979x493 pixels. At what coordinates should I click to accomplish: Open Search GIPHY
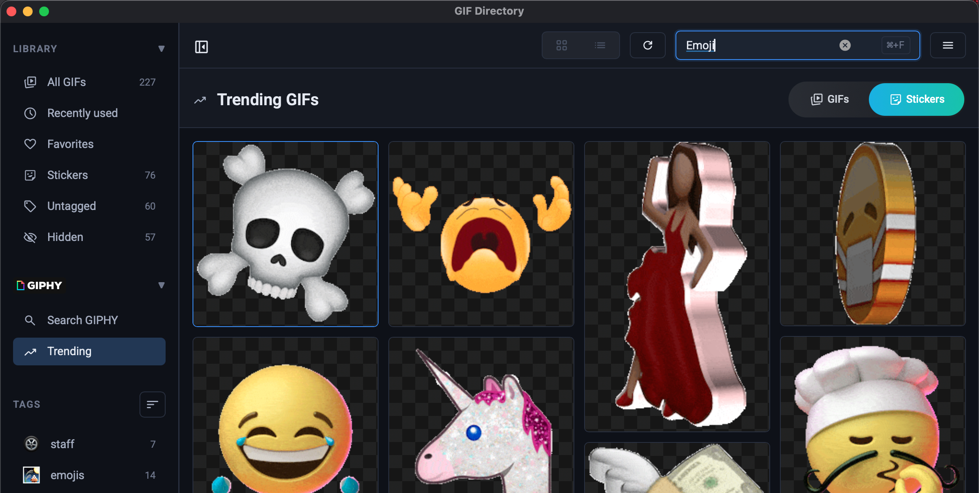(89, 320)
